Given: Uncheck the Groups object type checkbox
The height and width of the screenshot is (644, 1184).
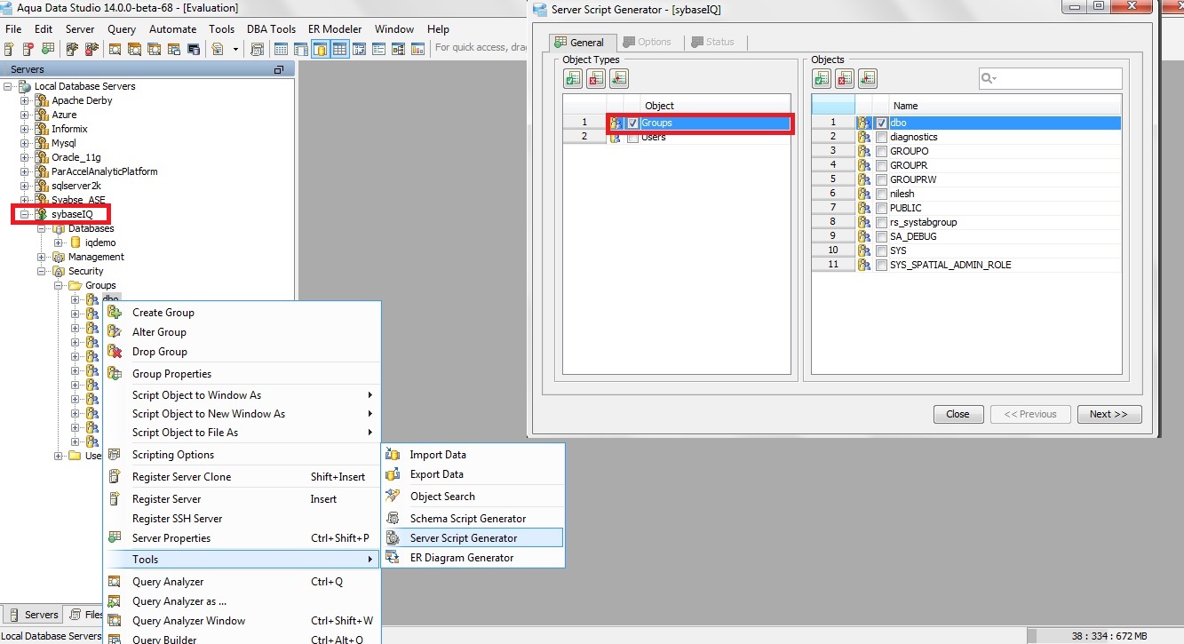Looking at the screenshot, I should tap(633, 123).
